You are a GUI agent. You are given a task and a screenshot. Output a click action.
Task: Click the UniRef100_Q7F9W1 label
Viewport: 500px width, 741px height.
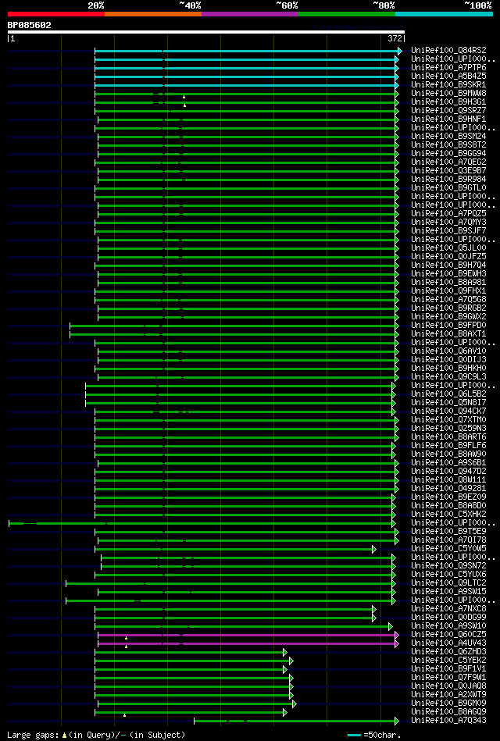[448, 678]
